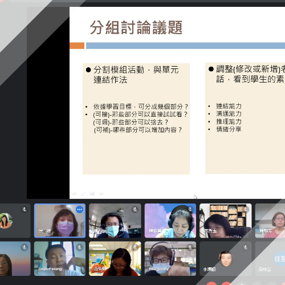Click the muted mic icon on the sunset background tile
Screen dimensions: 285x285
pos(25,247)
